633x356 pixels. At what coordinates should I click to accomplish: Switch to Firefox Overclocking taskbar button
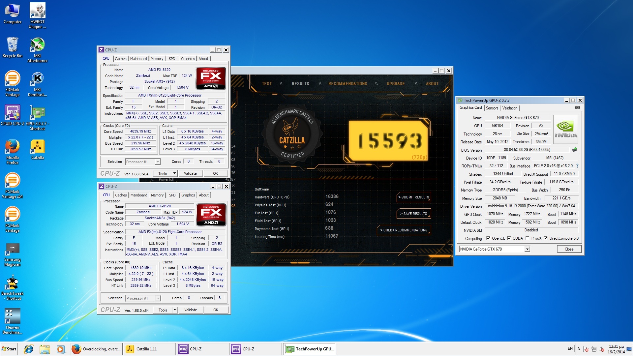point(96,349)
